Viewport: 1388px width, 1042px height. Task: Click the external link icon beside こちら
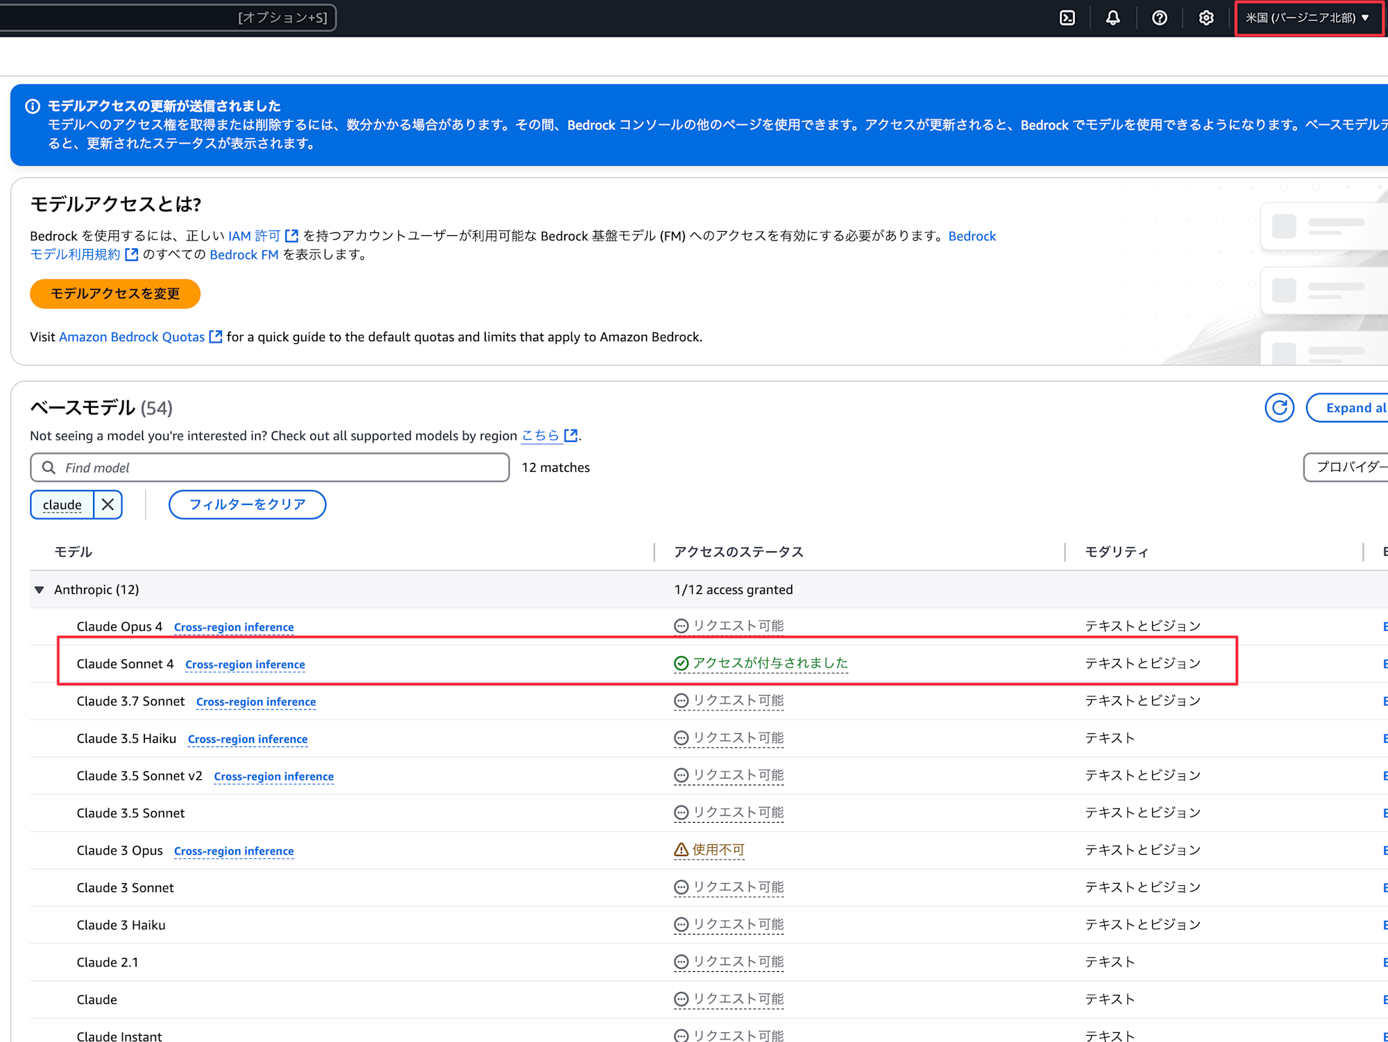pos(570,436)
